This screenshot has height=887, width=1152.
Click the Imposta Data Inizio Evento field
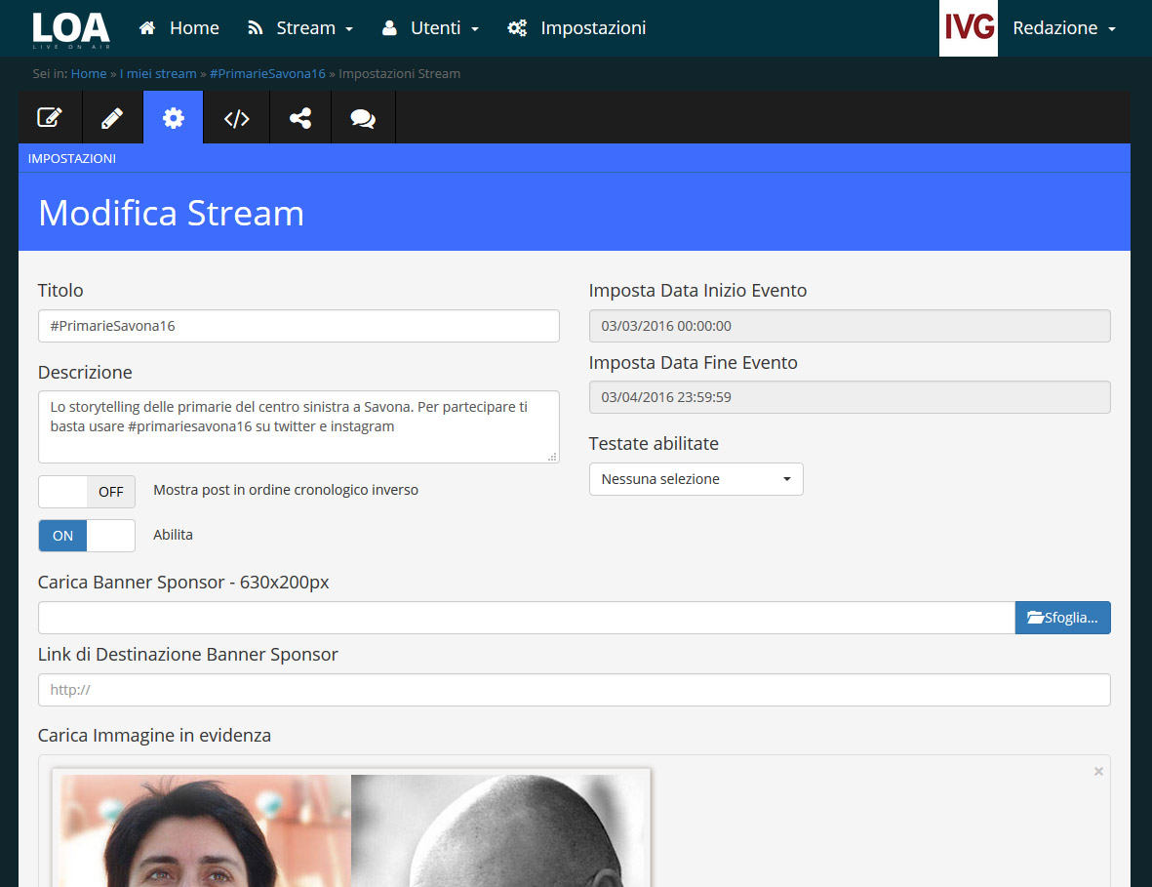pyautogui.click(x=850, y=326)
